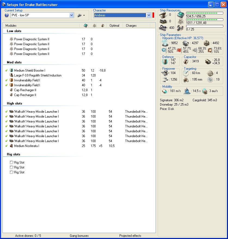Sort by CPU column icon header

coord(86,26)
